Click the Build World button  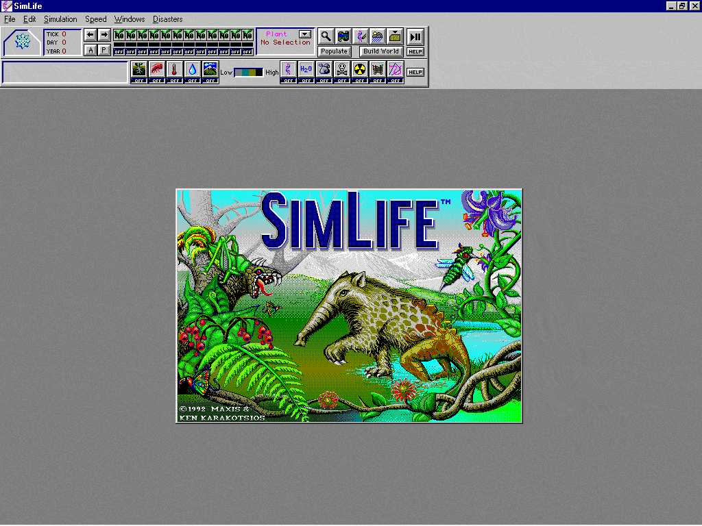tap(381, 51)
